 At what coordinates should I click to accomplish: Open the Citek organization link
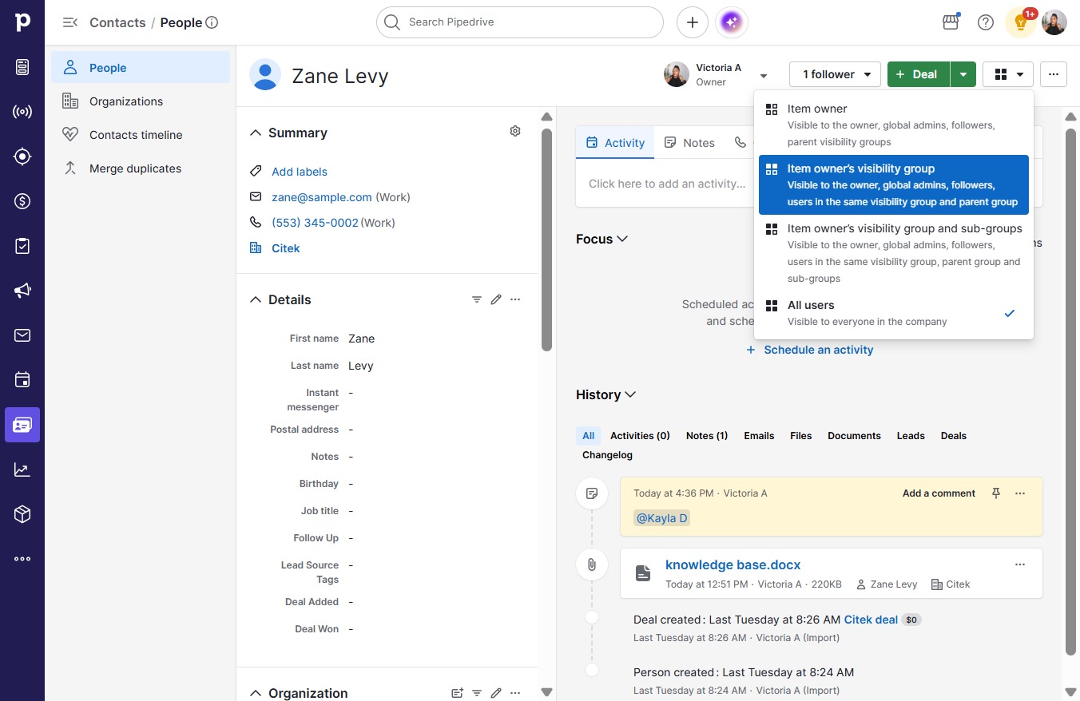pos(285,248)
